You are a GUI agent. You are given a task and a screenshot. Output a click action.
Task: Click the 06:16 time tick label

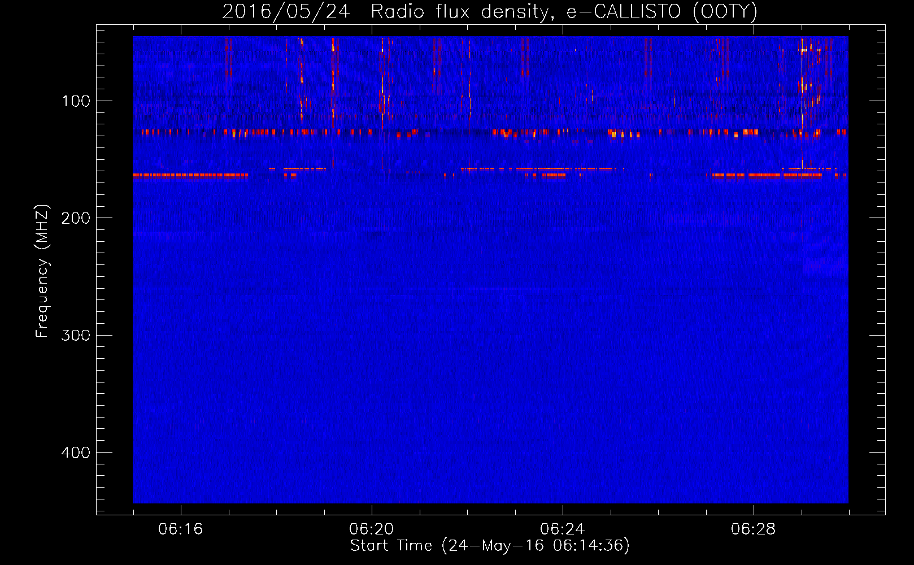coord(181,529)
